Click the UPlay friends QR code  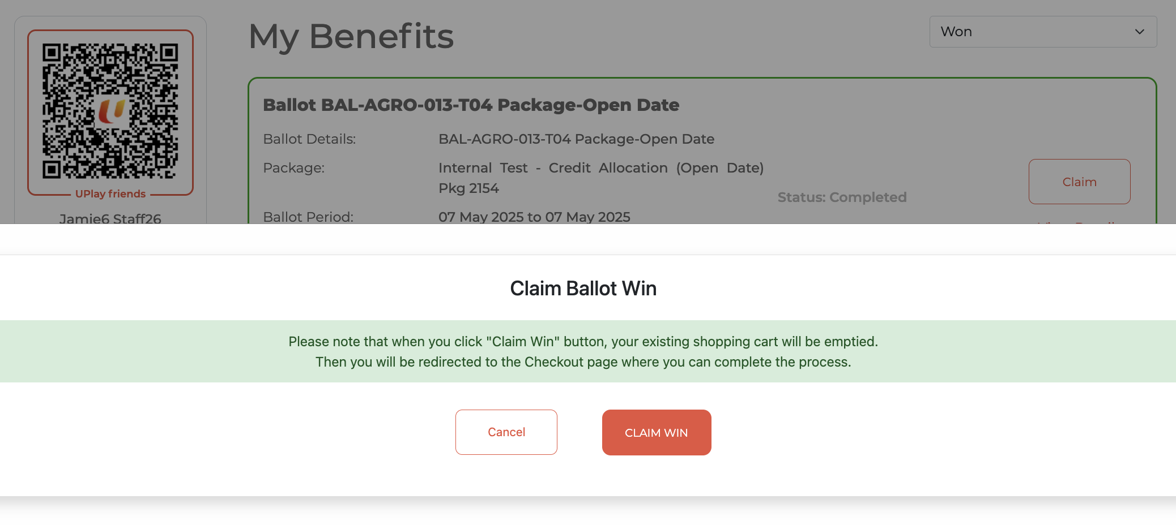(110, 111)
